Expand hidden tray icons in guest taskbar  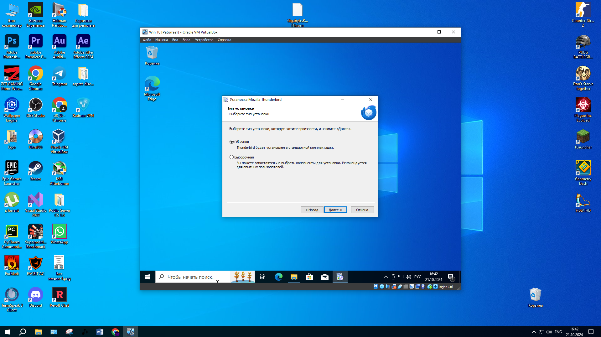click(x=386, y=277)
